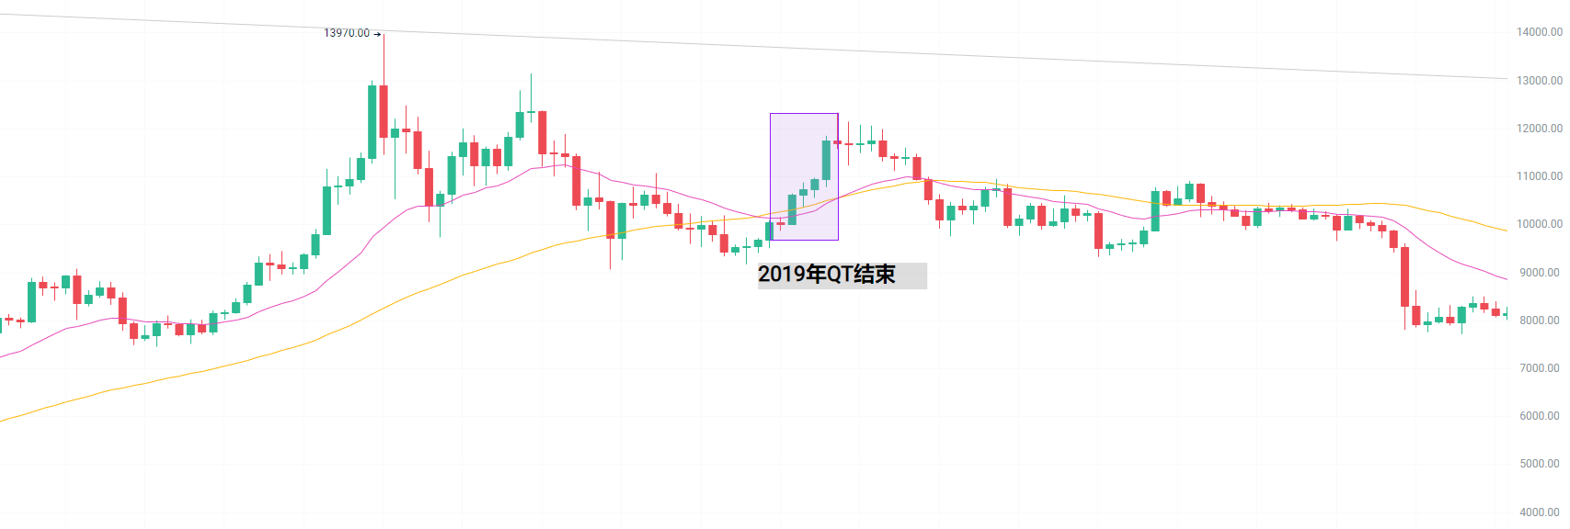Click the 4000.00 price axis label

pyautogui.click(x=1539, y=512)
